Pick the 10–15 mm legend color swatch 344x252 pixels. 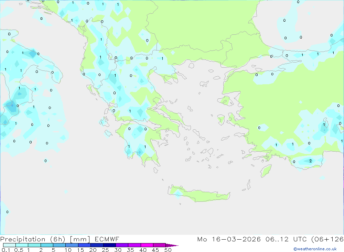click(72, 245)
